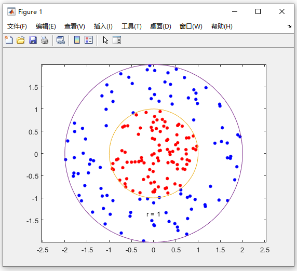297x271 pixels.
Task: Open the 编辑(E) menu
Action: 46,26
